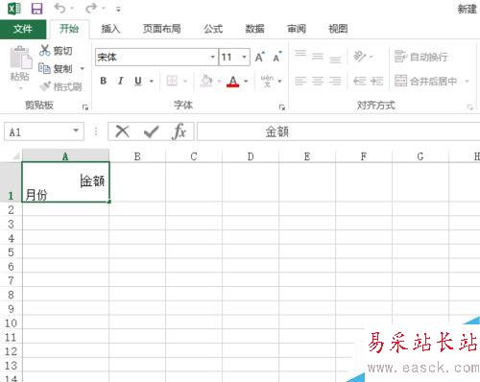
Task: Click the Excel application icon
Action: pyautogui.click(x=14, y=9)
